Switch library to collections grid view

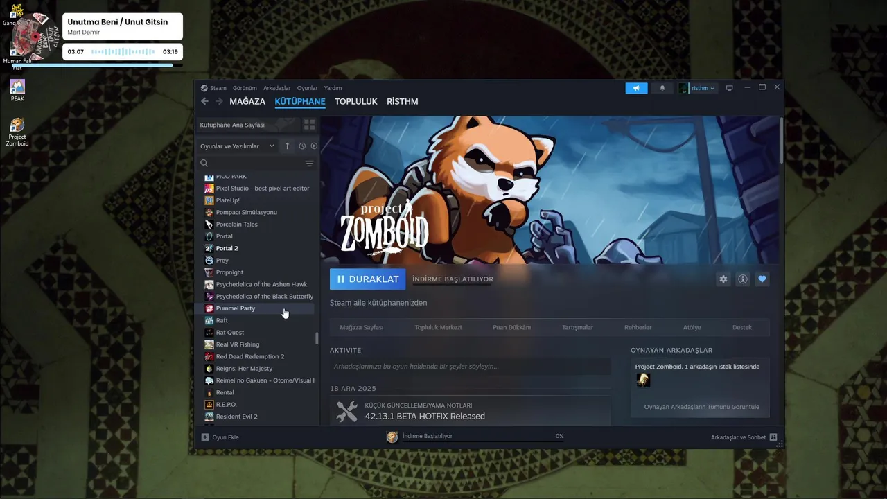click(310, 125)
